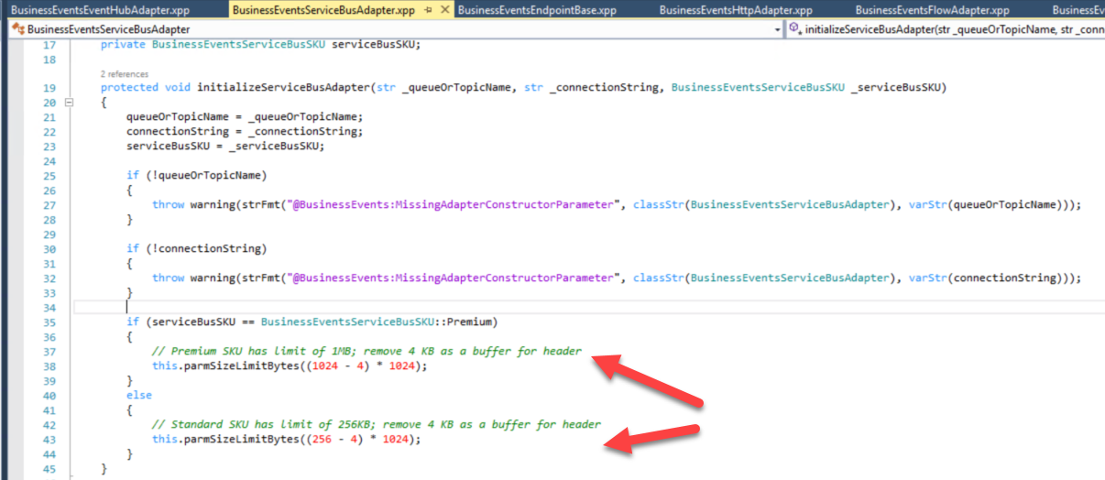
Task: Click 'this.parmSizeLimitBytes((1024 - 4) * 1024);'
Action: click(x=290, y=366)
